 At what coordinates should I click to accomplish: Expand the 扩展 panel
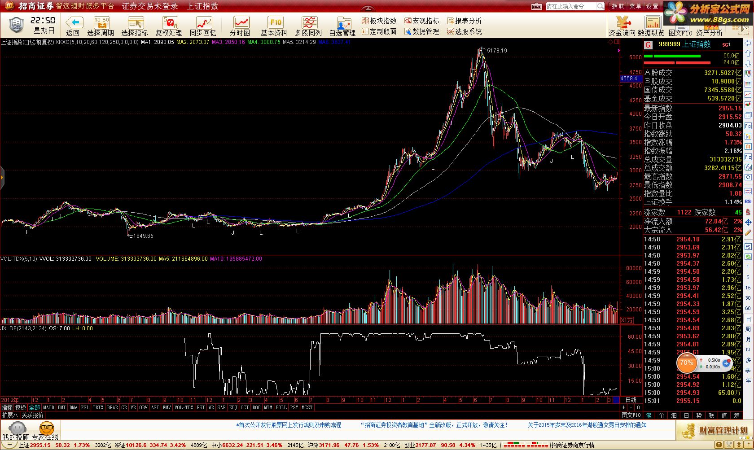coord(9,415)
